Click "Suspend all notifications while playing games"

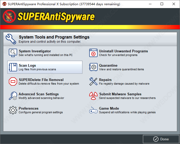(127, 112)
